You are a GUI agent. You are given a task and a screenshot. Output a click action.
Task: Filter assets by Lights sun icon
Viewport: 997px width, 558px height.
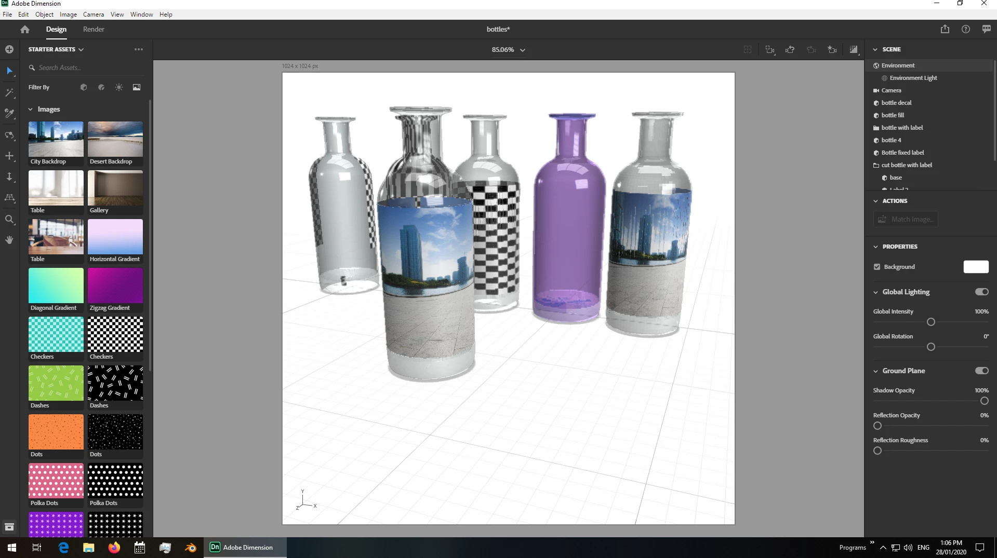tap(119, 87)
